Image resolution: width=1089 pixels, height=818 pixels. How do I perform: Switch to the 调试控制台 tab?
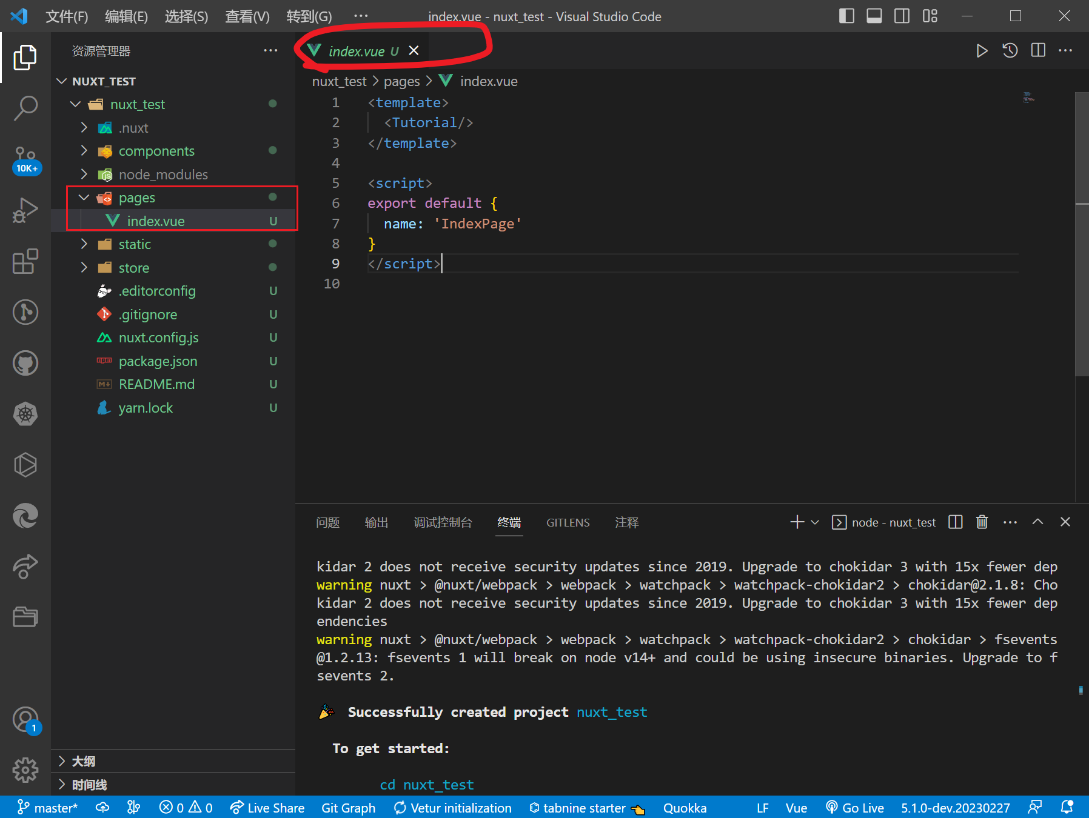click(443, 522)
